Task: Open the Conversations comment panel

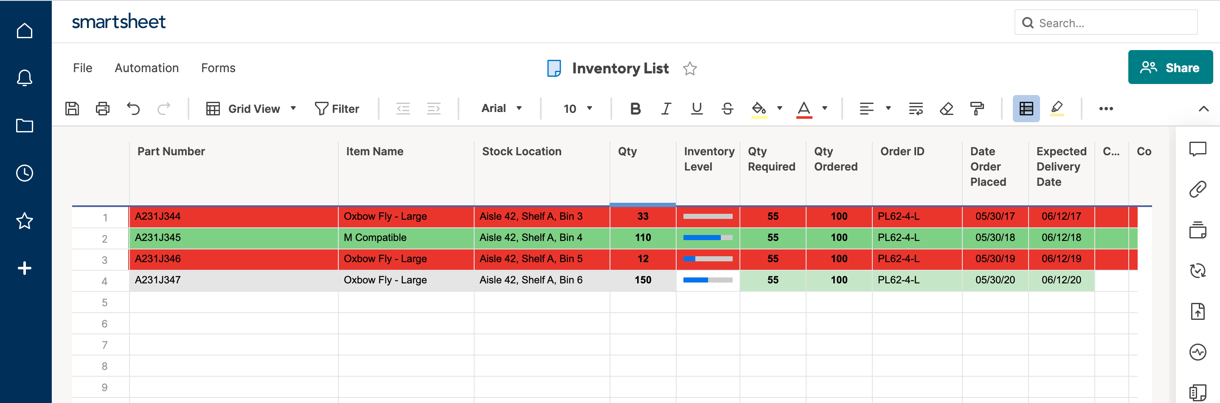Action: (x=1197, y=149)
